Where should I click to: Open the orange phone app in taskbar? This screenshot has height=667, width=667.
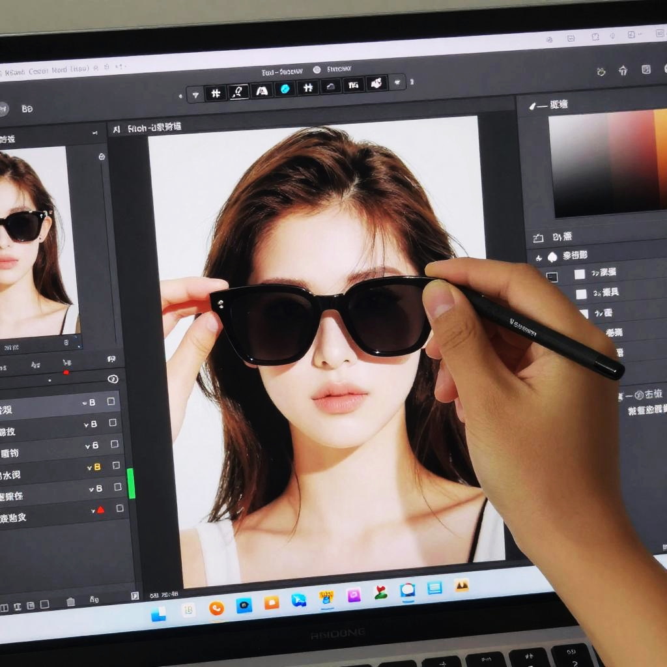point(216,608)
